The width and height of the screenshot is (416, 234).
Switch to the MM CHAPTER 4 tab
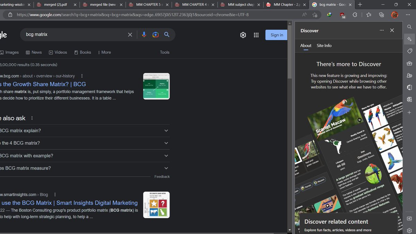coord(195,5)
